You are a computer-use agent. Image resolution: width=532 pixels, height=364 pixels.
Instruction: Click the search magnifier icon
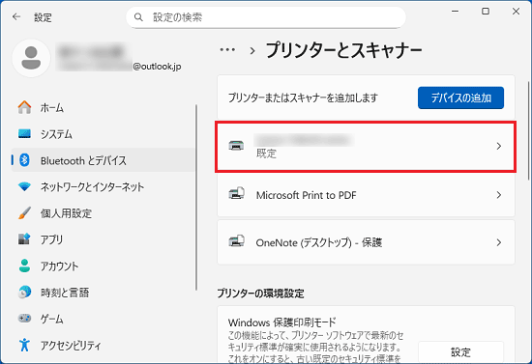[138, 17]
